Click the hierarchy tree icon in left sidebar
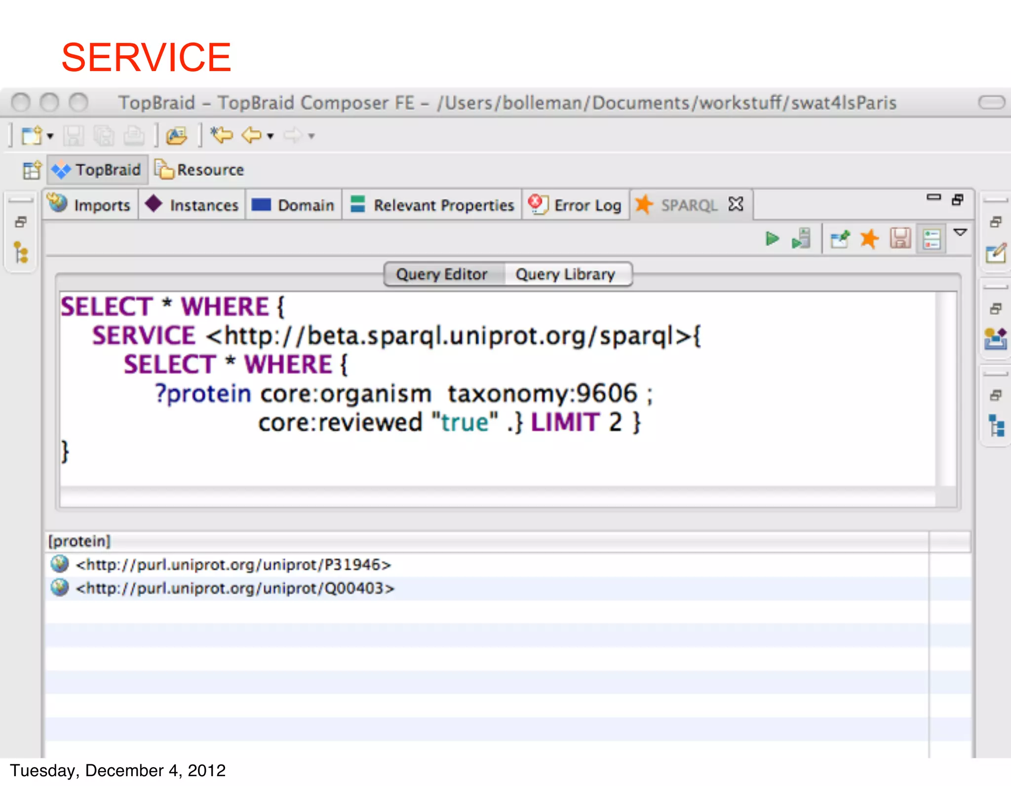The image size is (1011, 786). [x=21, y=253]
